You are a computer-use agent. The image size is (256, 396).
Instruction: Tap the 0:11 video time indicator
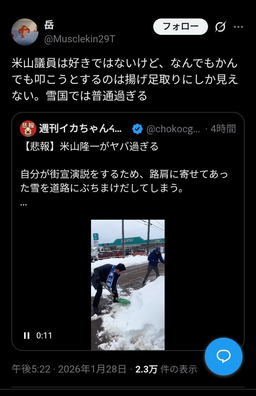(44, 336)
